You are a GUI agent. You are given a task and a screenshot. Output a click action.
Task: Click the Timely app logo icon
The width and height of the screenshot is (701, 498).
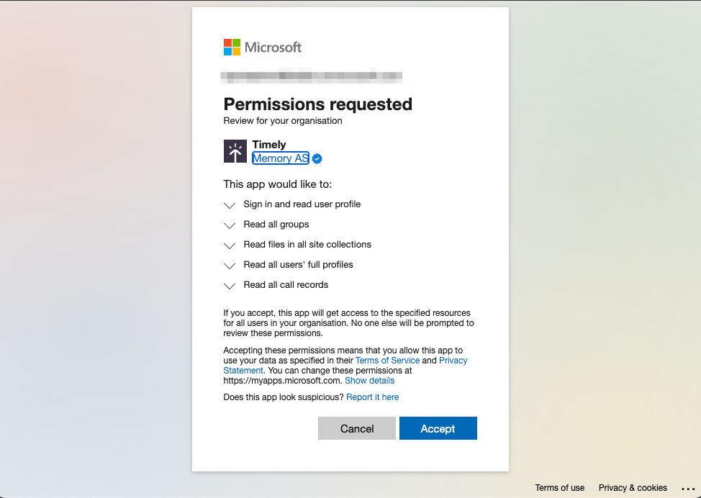pyautogui.click(x=235, y=151)
